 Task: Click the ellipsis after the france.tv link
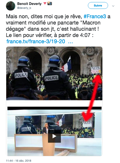[x=70, y=41]
